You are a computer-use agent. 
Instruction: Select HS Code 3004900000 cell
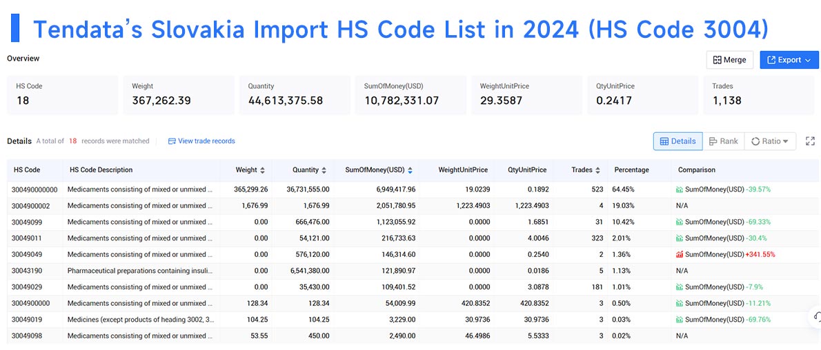[x=30, y=303]
